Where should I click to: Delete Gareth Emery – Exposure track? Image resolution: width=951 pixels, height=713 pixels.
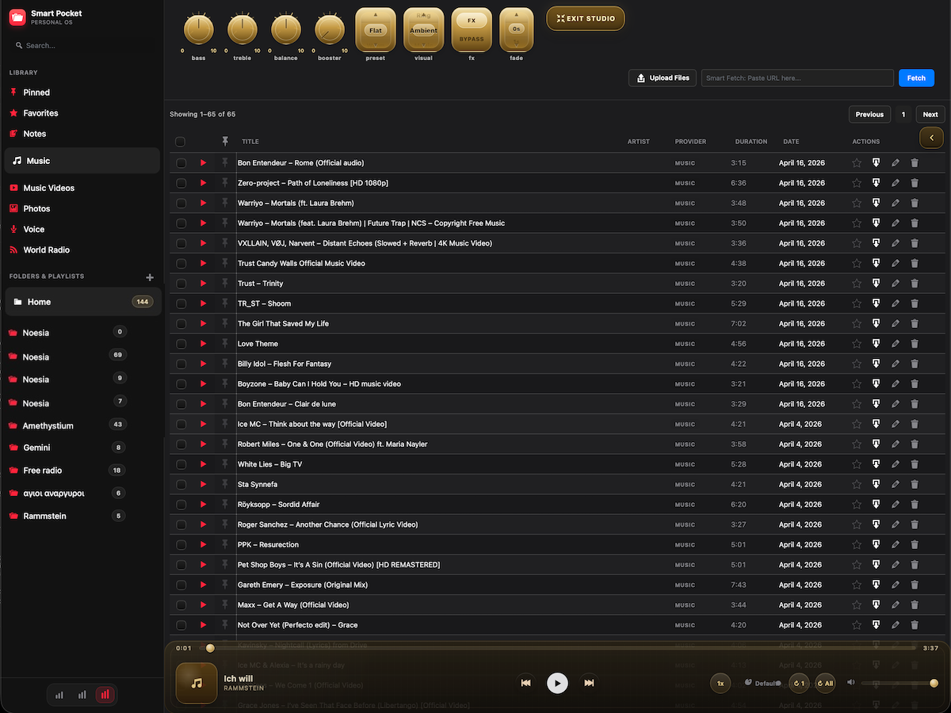coord(915,585)
